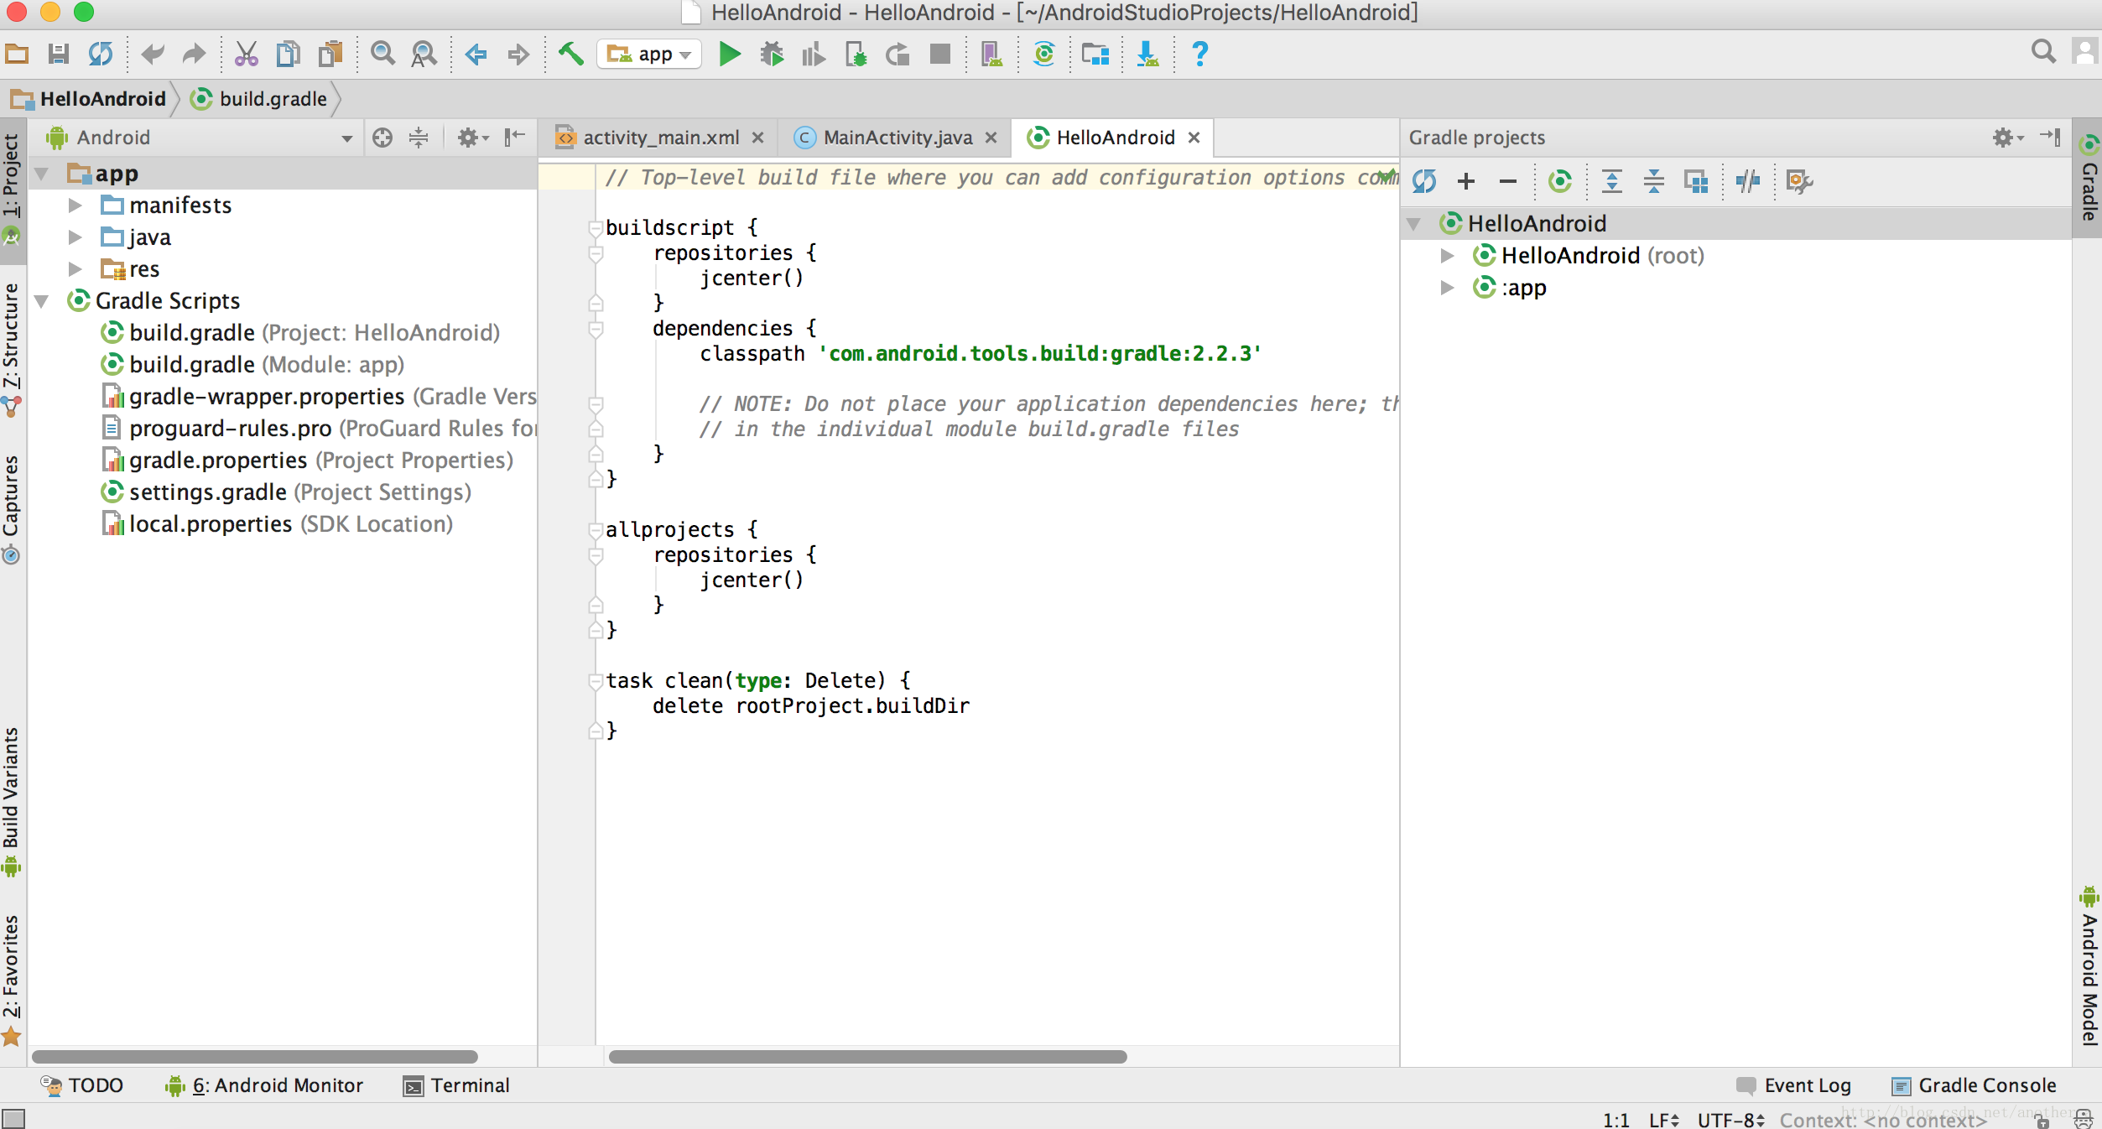This screenshot has height=1129, width=2102.
Task: Click the editor horizontal scrollbar
Action: pyautogui.click(x=867, y=1057)
